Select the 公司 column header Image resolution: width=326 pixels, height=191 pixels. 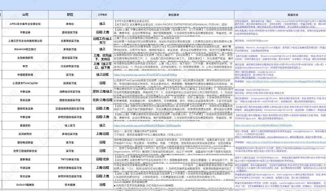(25, 14)
